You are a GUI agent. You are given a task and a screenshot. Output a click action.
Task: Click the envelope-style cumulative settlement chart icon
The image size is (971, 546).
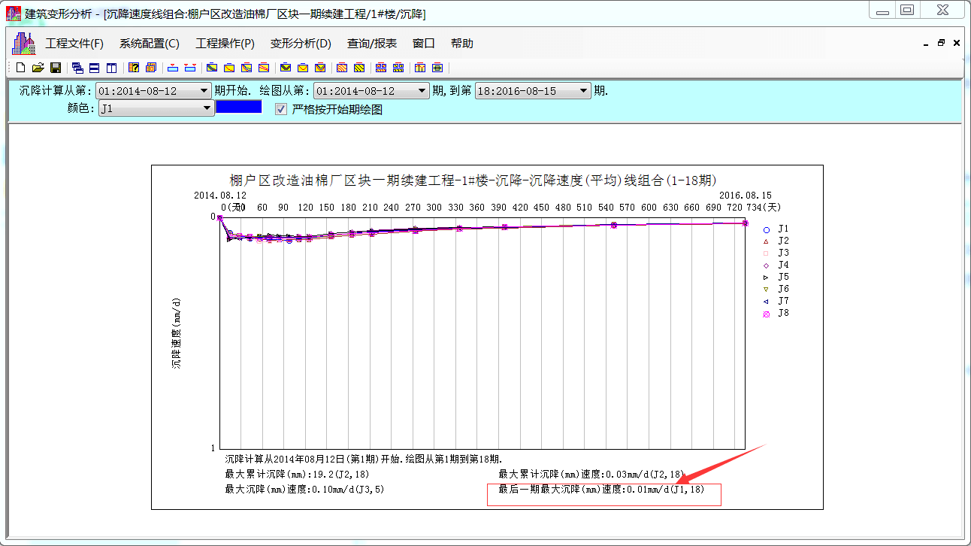point(285,68)
